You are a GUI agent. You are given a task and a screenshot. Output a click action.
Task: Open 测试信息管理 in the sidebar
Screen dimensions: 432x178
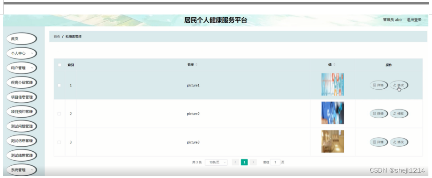click(x=21, y=141)
